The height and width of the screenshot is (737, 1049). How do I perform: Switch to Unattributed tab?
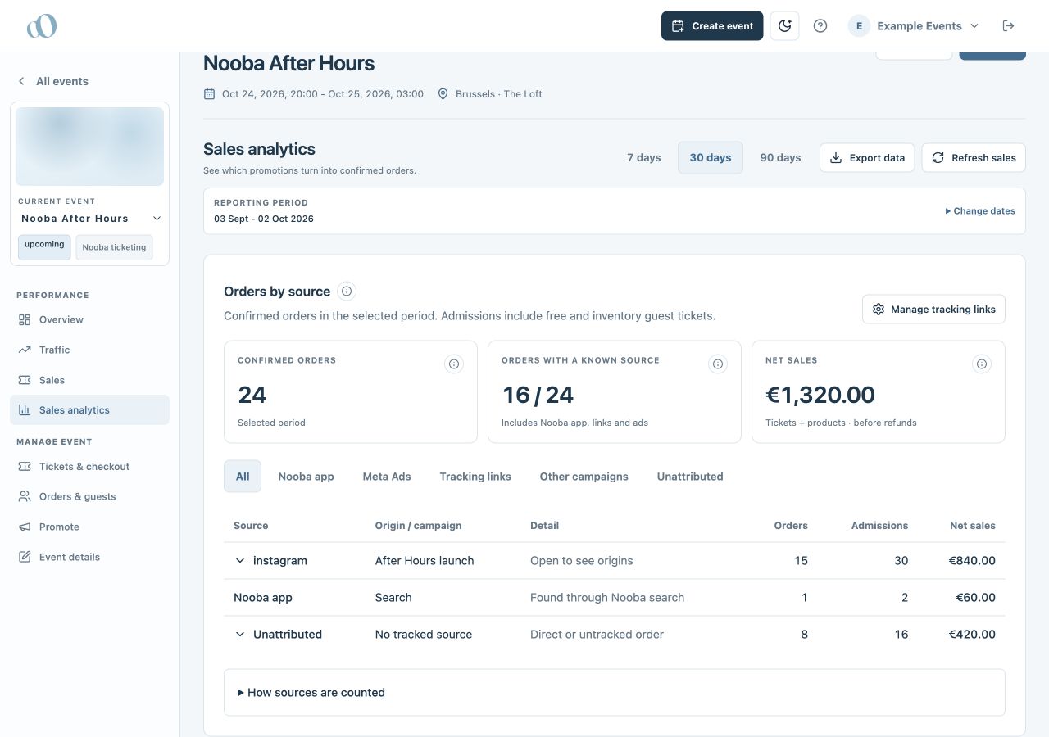point(690,477)
